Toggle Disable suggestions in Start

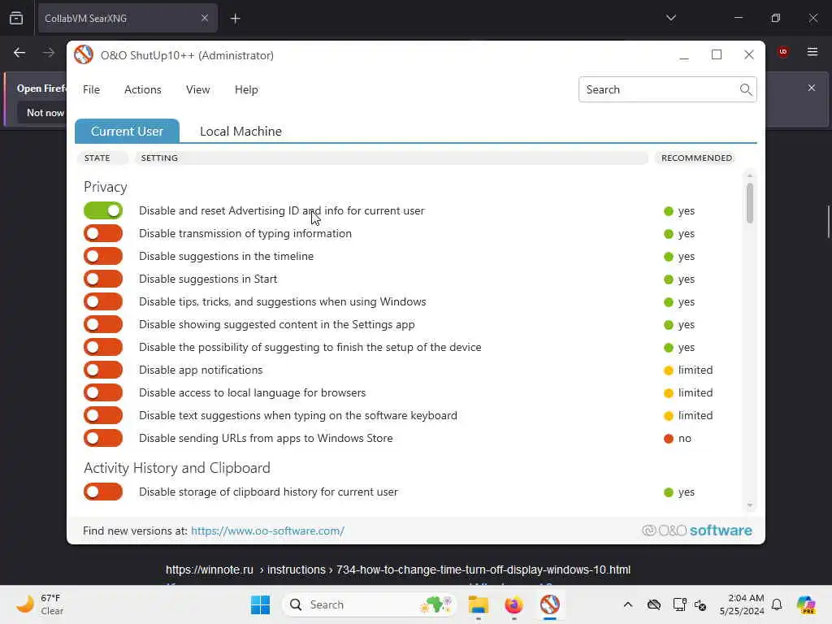(103, 279)
